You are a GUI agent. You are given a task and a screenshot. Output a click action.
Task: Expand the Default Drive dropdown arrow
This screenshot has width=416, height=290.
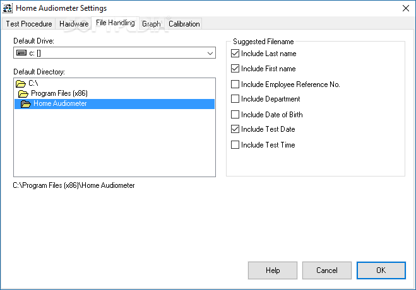[x=210, y=53]
